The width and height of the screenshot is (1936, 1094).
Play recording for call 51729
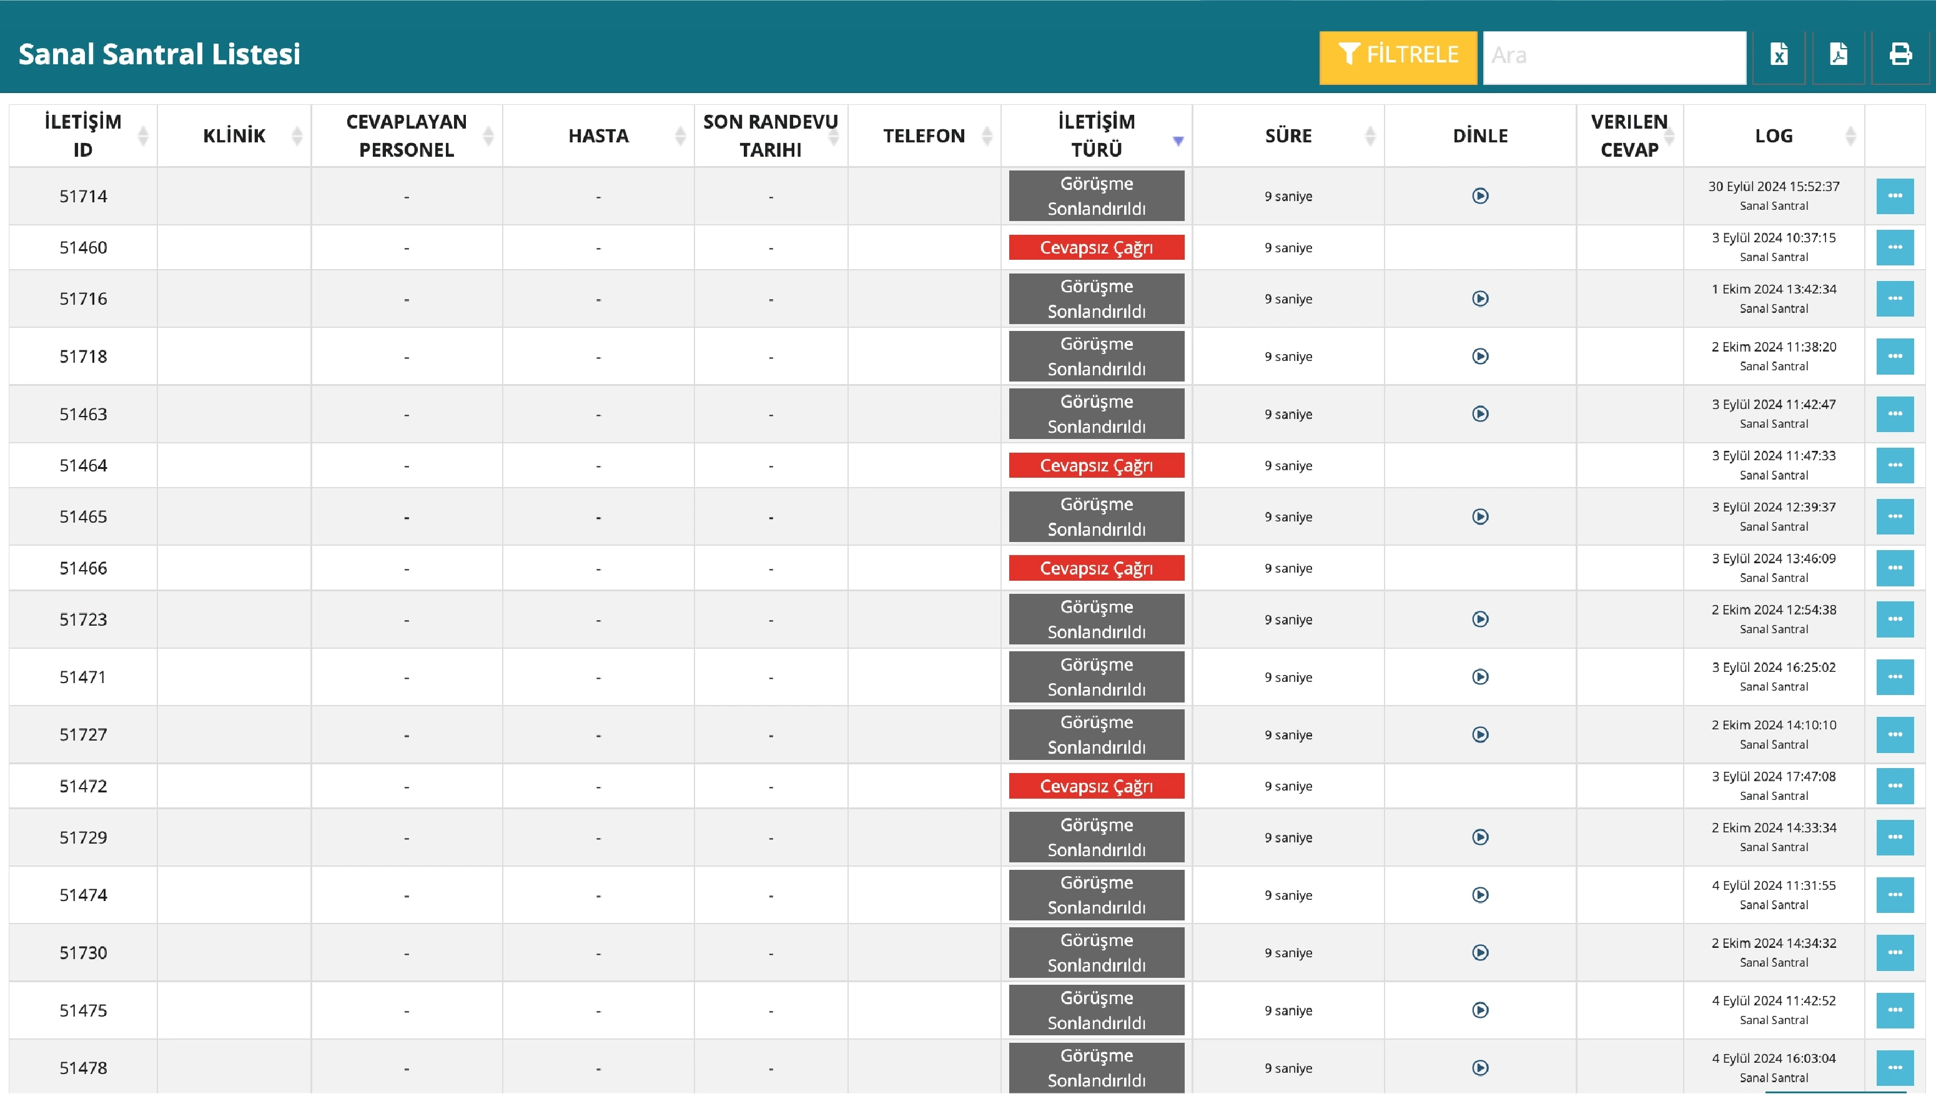coord(1480,837)
